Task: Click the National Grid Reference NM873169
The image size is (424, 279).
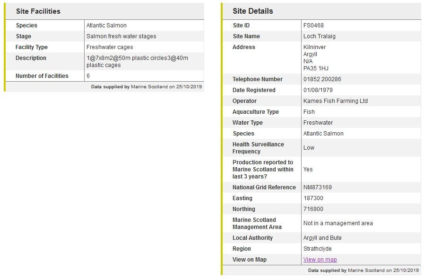Action: [319, 187]
